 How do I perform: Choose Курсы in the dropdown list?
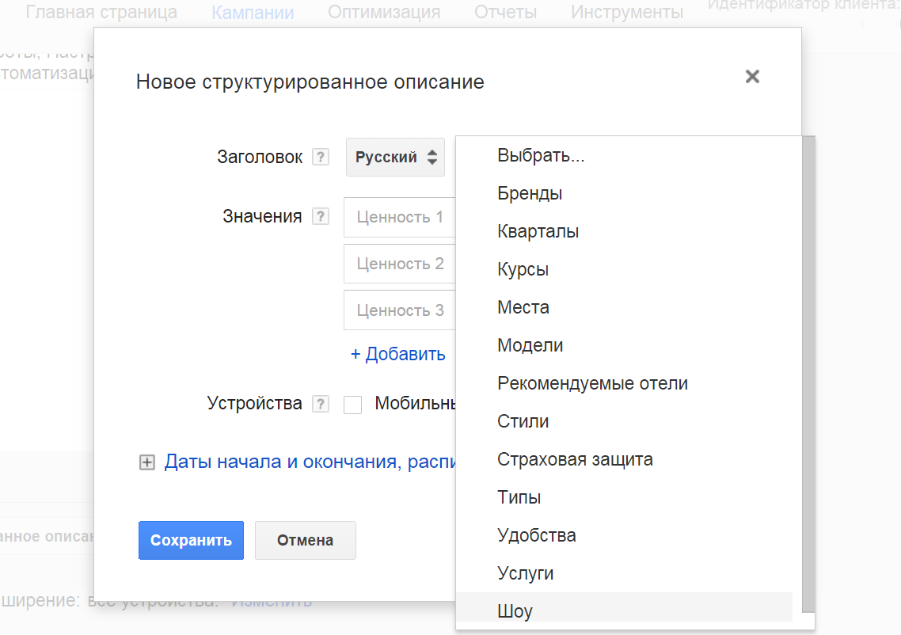pos(523,269)
